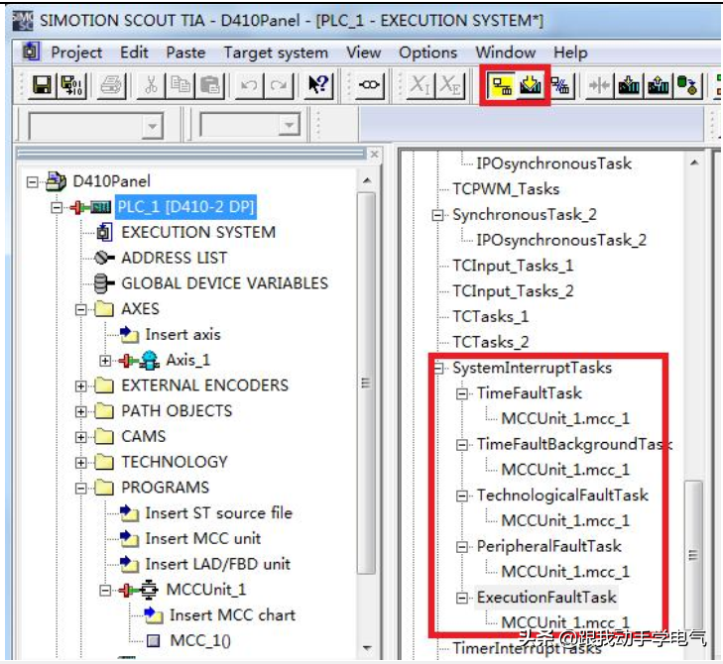Select the EXECUTION SYSTEM tree entry
The width and height of the screenshot is (723, 664).
[197, 232]
